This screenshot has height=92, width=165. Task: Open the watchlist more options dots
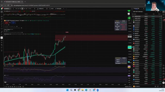pyautogui.click(x=160, y=12)
